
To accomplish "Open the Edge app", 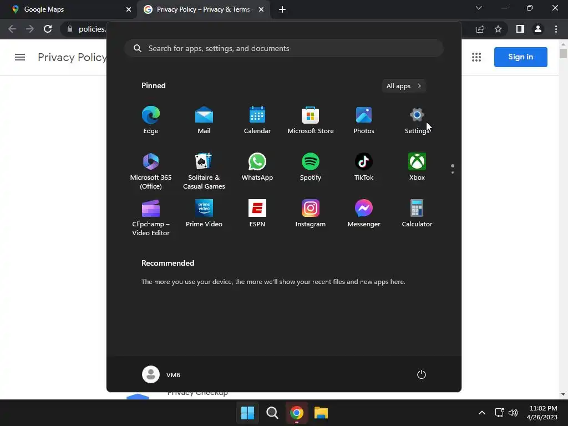I will coord(151,120).
